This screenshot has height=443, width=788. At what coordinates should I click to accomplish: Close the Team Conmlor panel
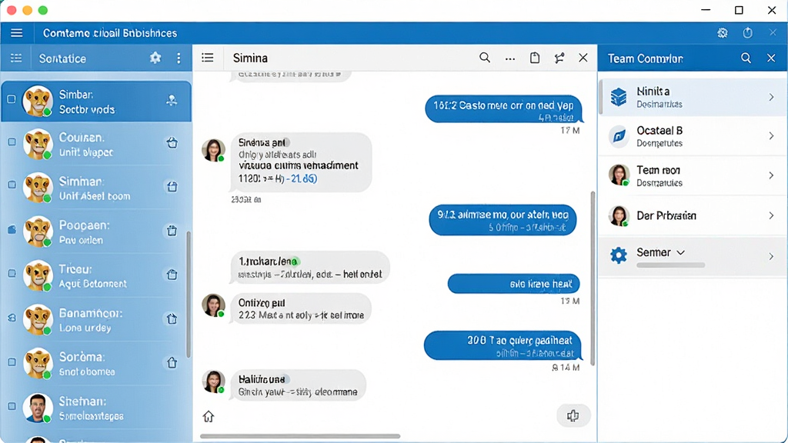[x=771, y=58]
